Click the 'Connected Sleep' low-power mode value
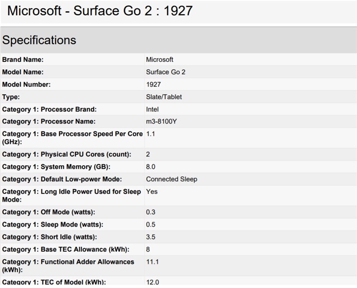Image resolution: width=357 pixels, height=288 pixels. pos(171,179)
